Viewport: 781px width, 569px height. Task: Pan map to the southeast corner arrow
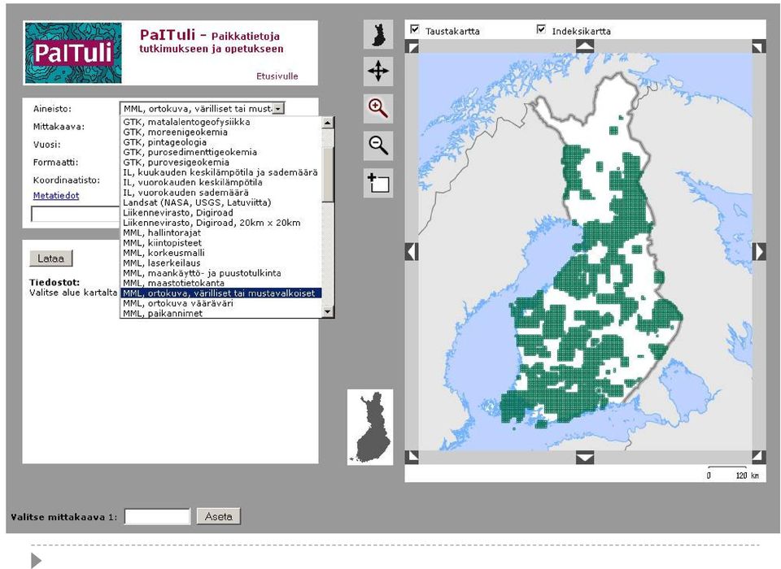[x=757, y=457]
